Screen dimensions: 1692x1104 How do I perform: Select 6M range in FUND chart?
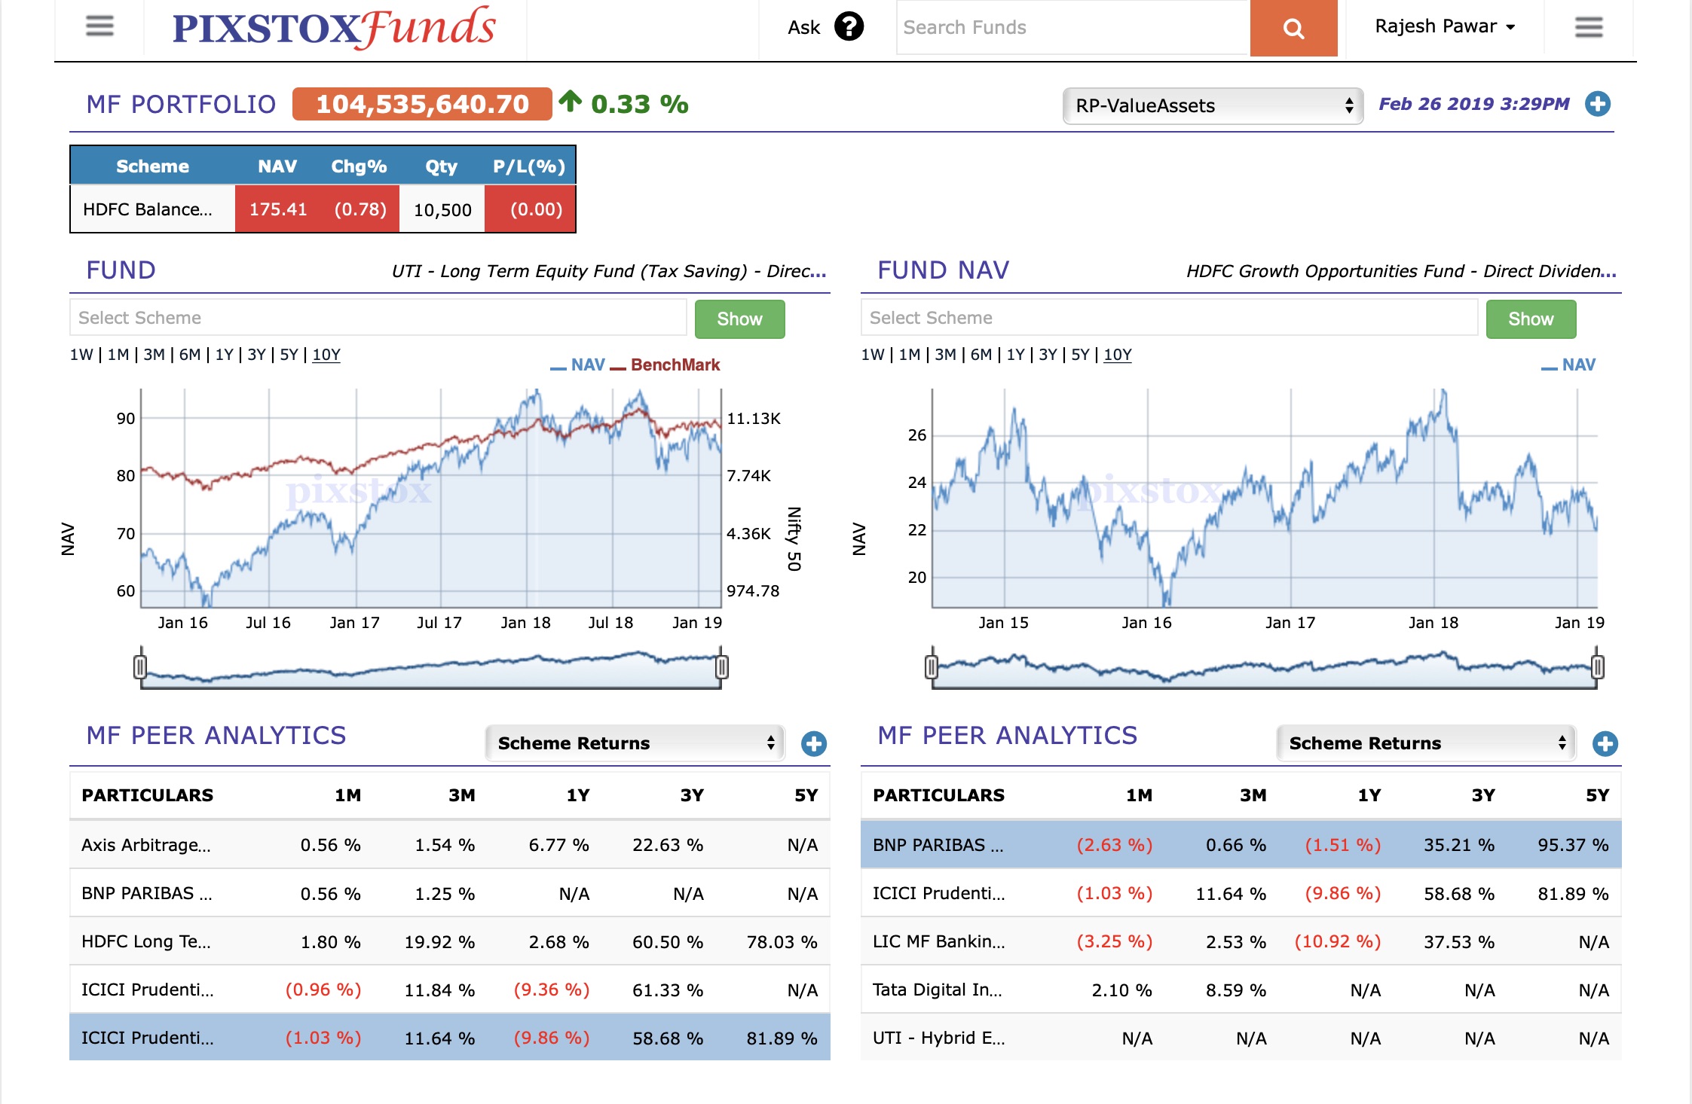(x=190, y=355)
